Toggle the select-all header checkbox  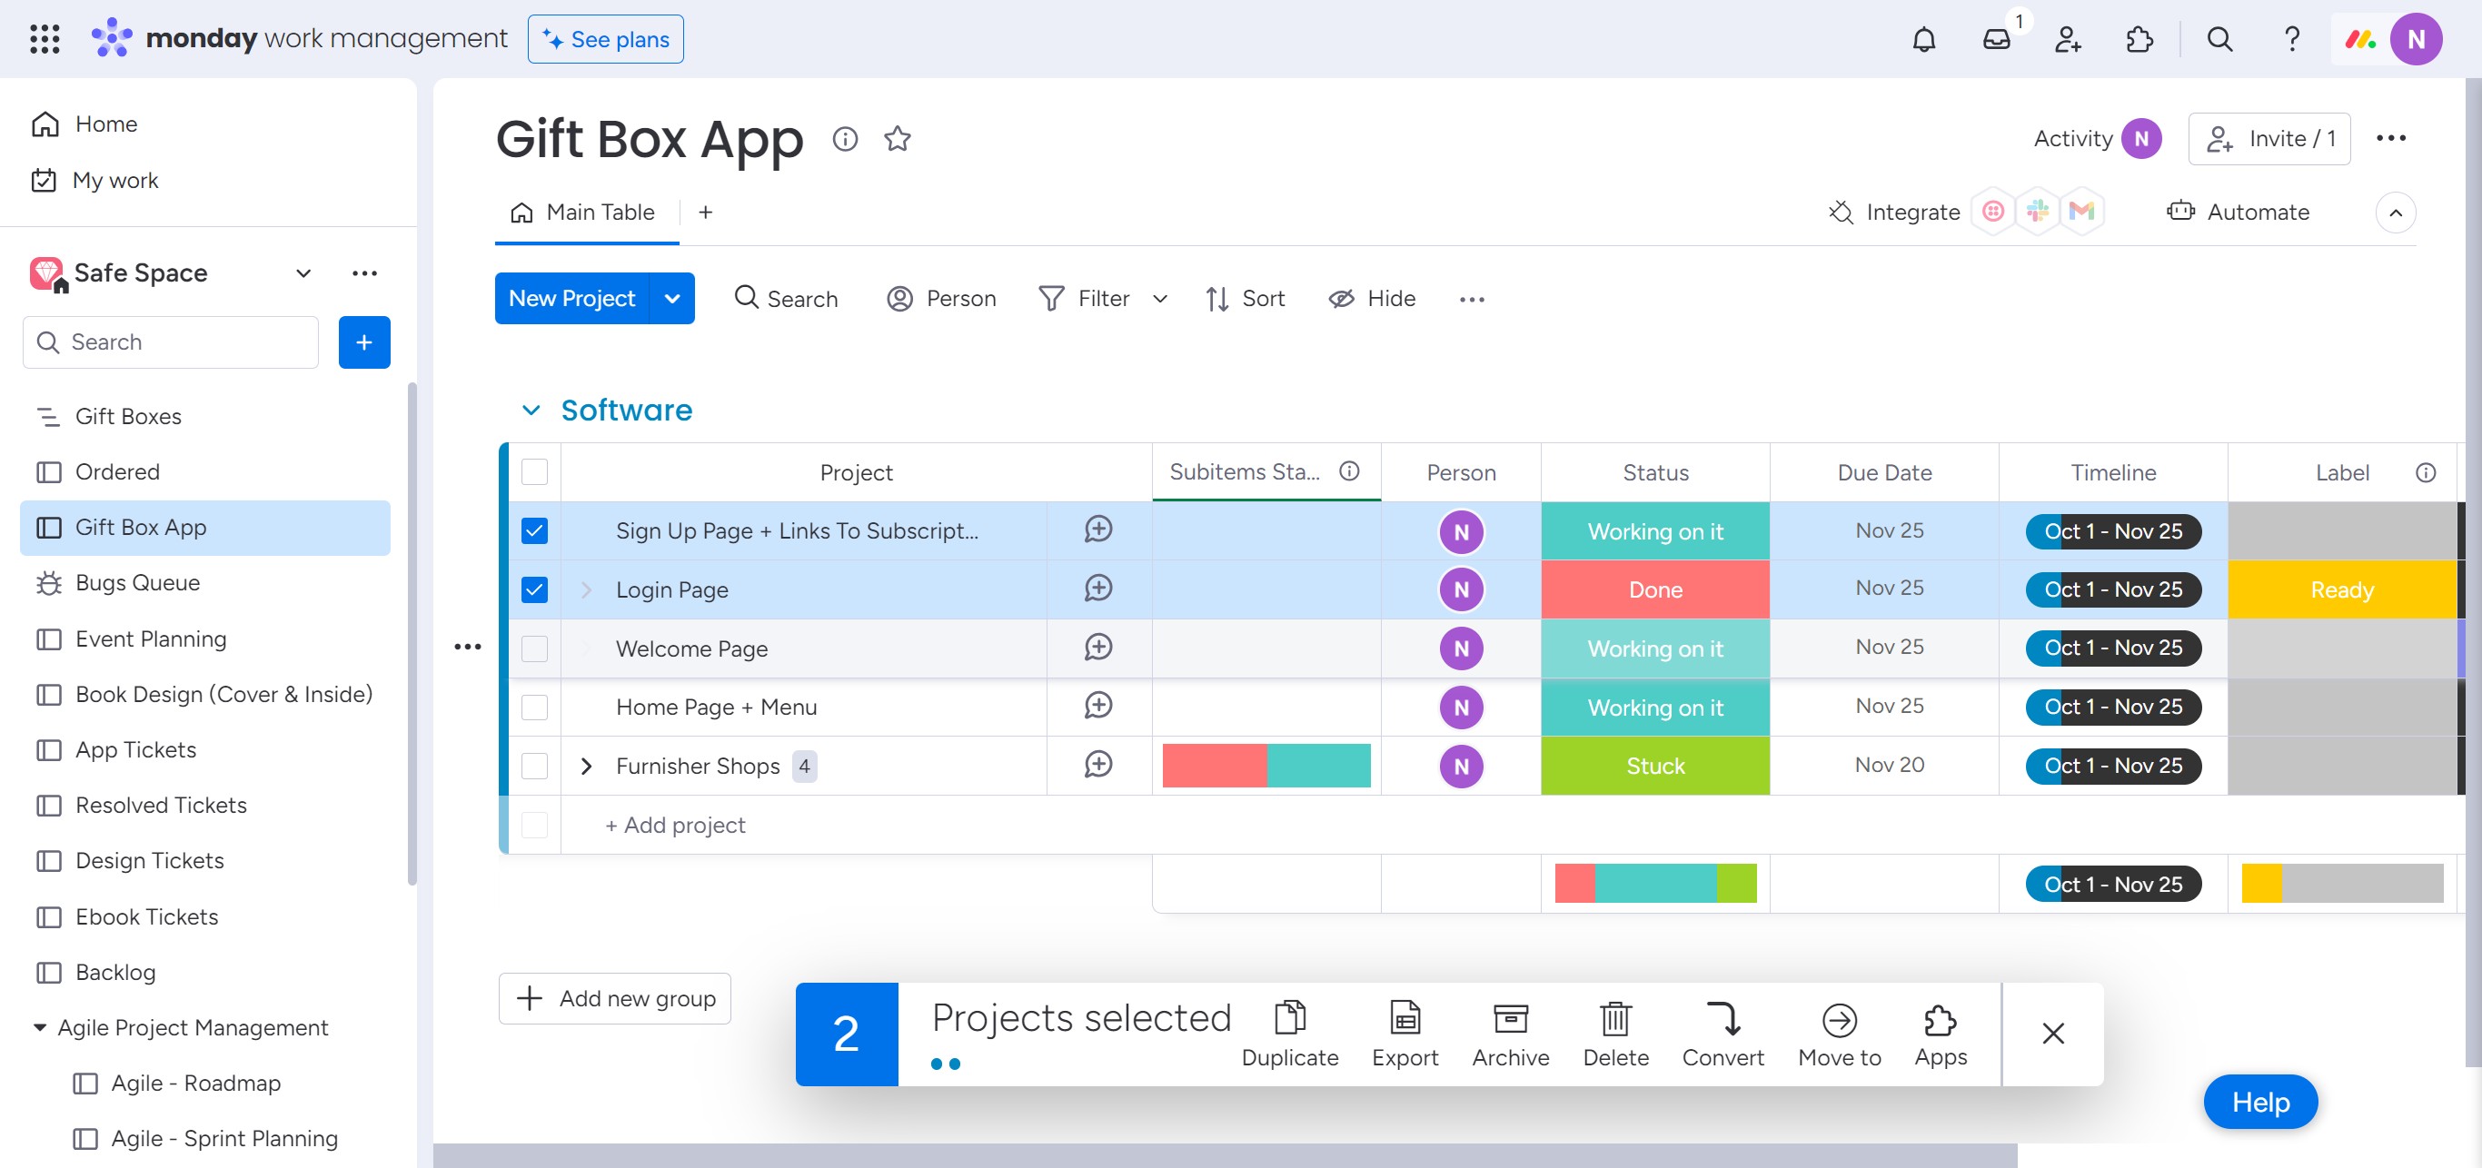click(x=535, y=471)
